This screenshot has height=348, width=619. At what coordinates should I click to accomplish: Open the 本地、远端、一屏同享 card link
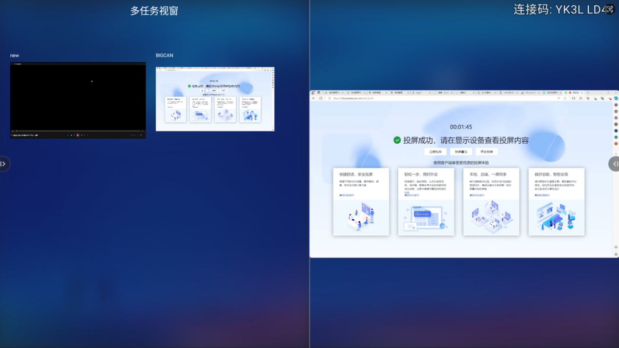coord(477,195)
